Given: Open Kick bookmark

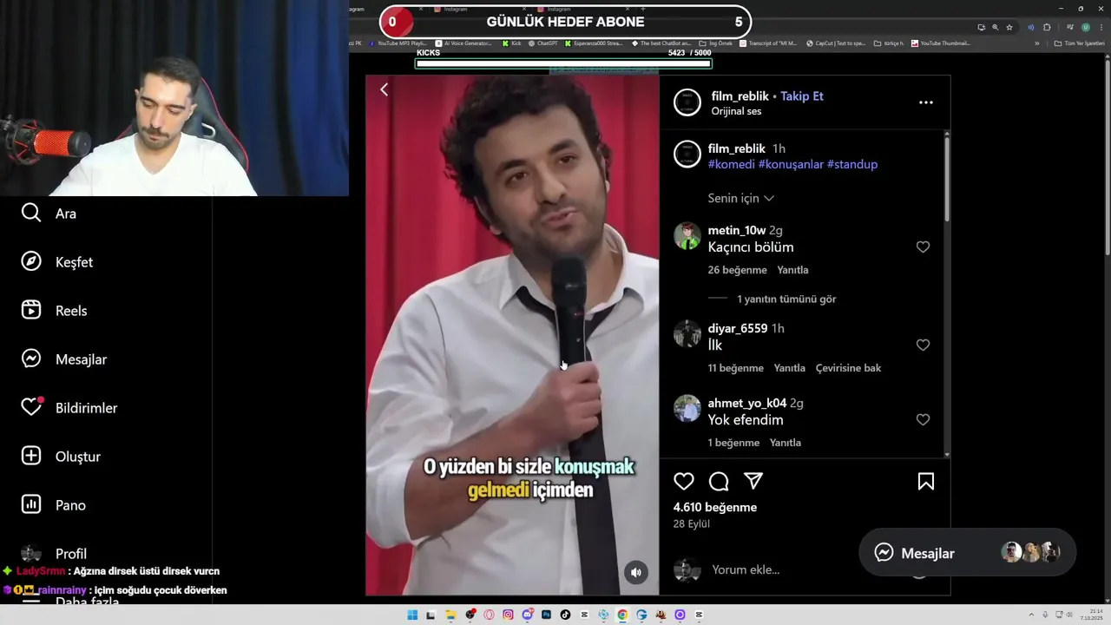Looking at the screenshot, I should point(512,43).
